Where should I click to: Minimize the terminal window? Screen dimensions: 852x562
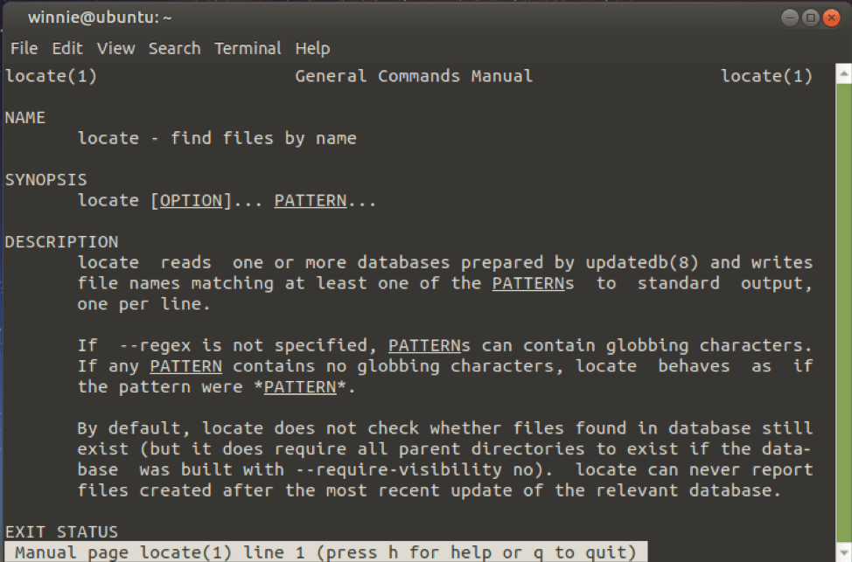click(788, 17)
